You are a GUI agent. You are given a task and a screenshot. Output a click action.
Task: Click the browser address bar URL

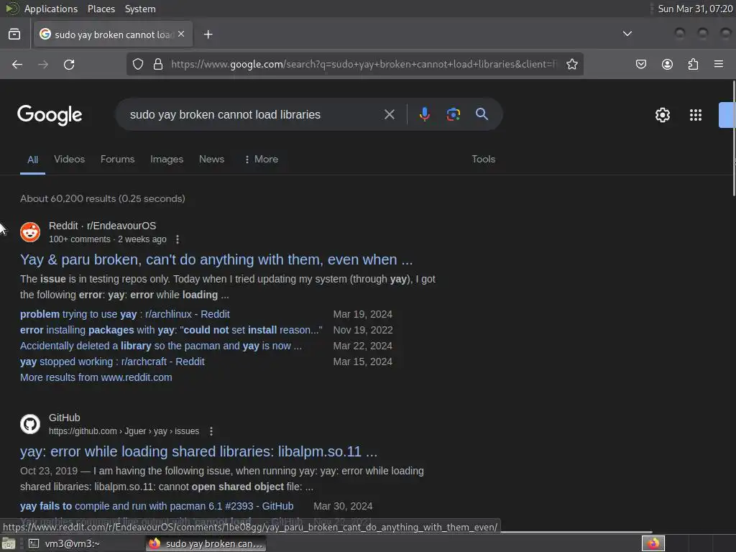coord(364,64)
